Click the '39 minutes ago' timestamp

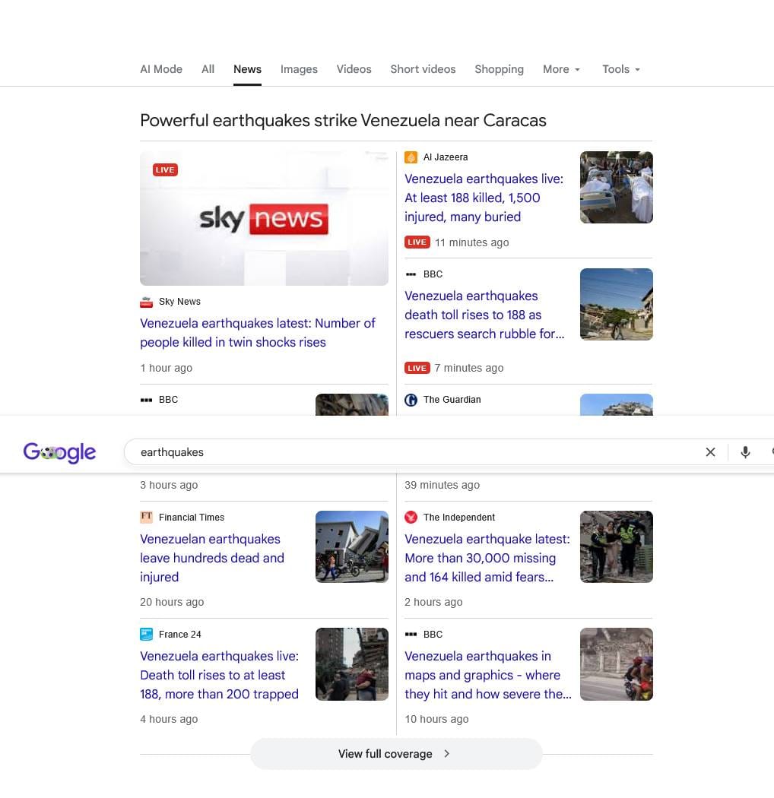442,485
